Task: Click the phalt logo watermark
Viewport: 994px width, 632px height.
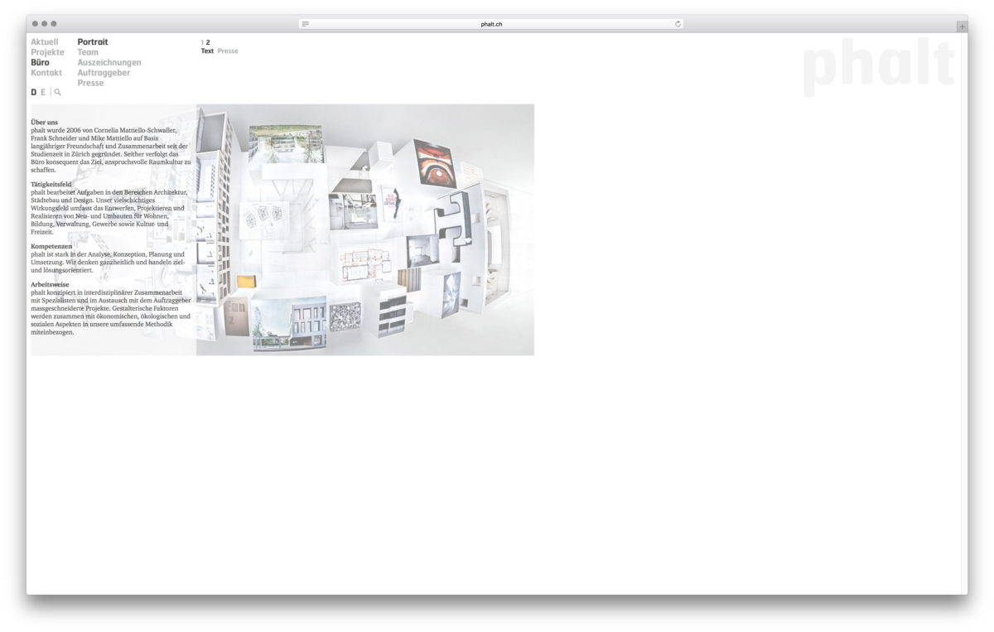Action: (x=878, y=66)
